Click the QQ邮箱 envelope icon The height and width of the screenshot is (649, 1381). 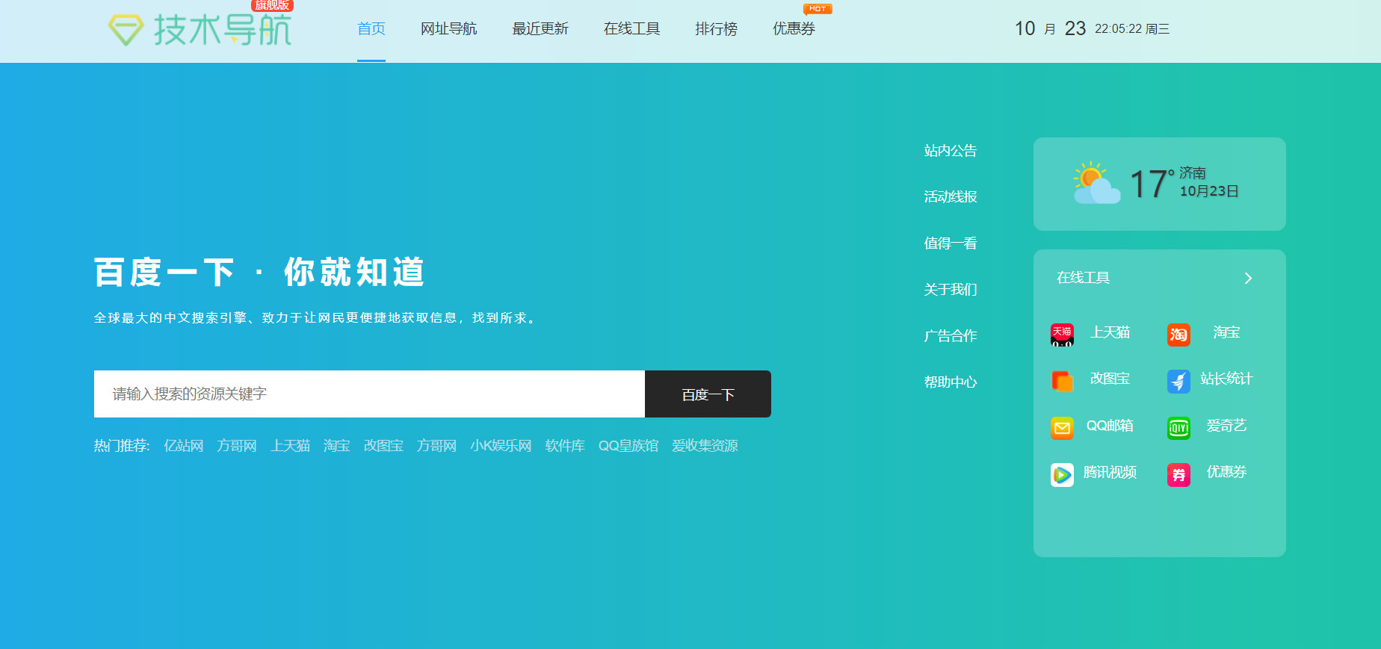[x=1062, y=428]
